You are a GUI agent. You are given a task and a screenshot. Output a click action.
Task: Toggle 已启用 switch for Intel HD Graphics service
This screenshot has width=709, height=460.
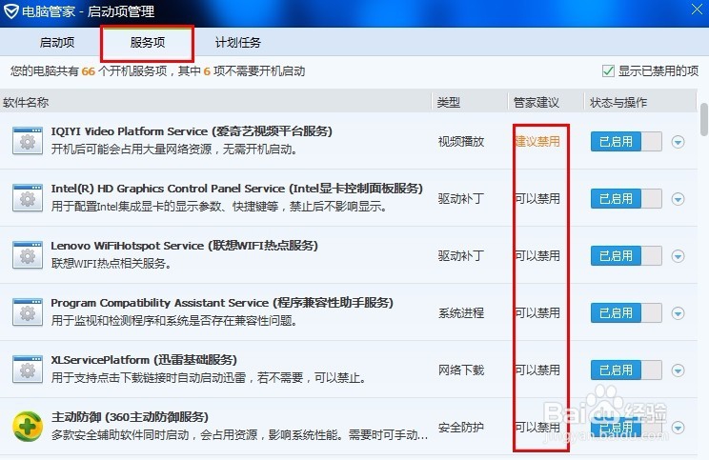click(626, 198)
